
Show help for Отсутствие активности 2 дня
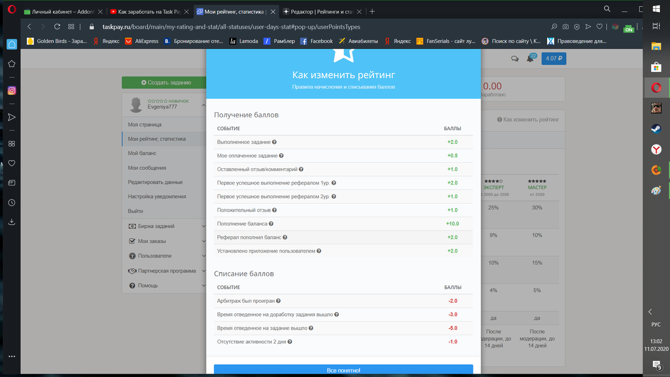(290, 342)
